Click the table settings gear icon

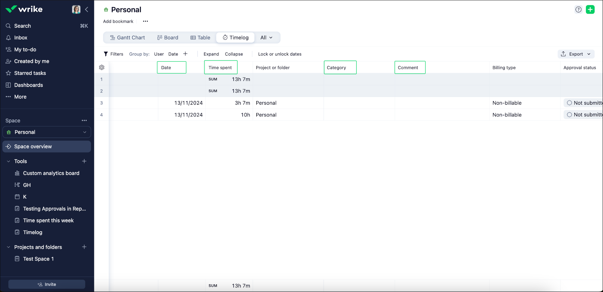point(102,68)
